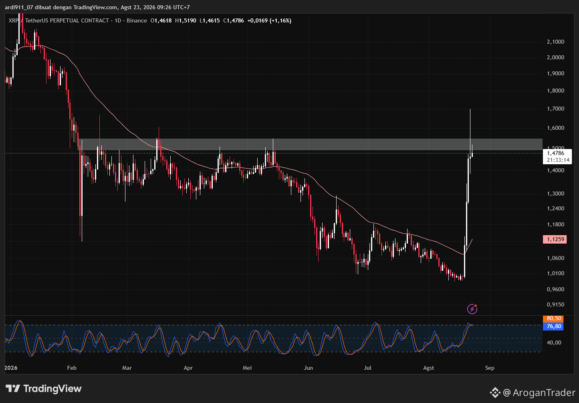Click the high value H1,5190

(186, 20)
